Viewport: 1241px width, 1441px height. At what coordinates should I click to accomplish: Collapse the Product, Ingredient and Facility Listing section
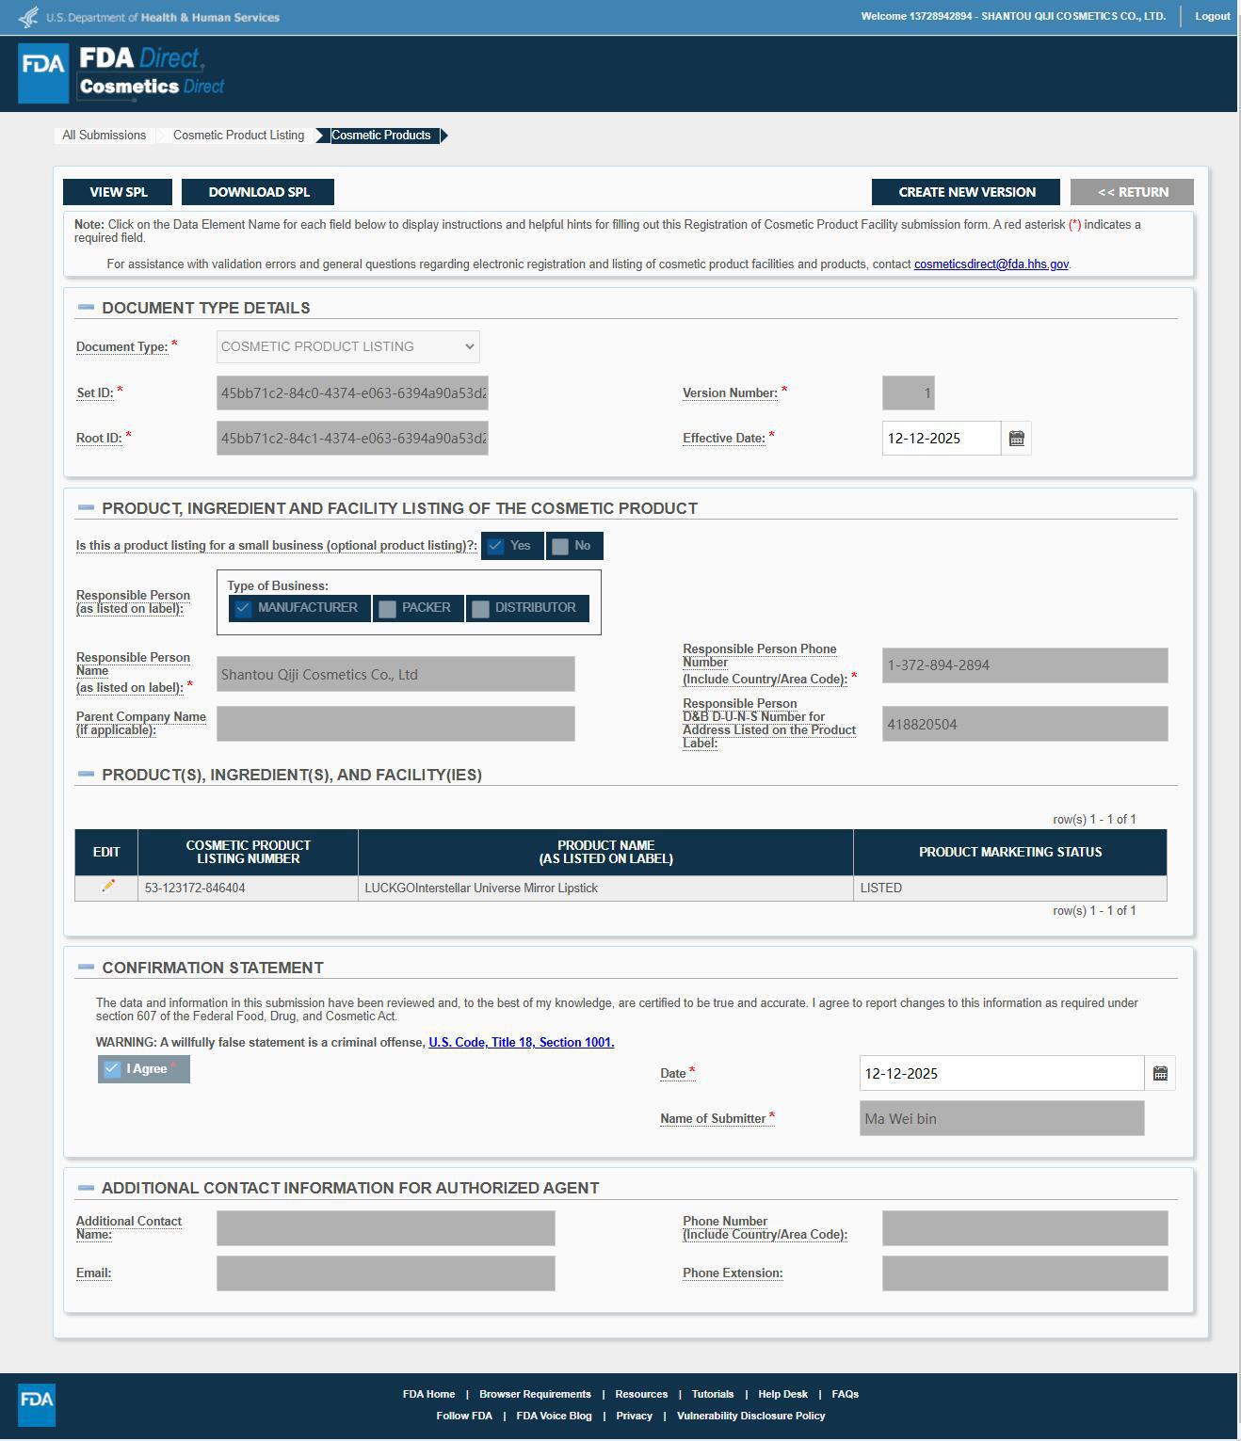coord(86,507)
